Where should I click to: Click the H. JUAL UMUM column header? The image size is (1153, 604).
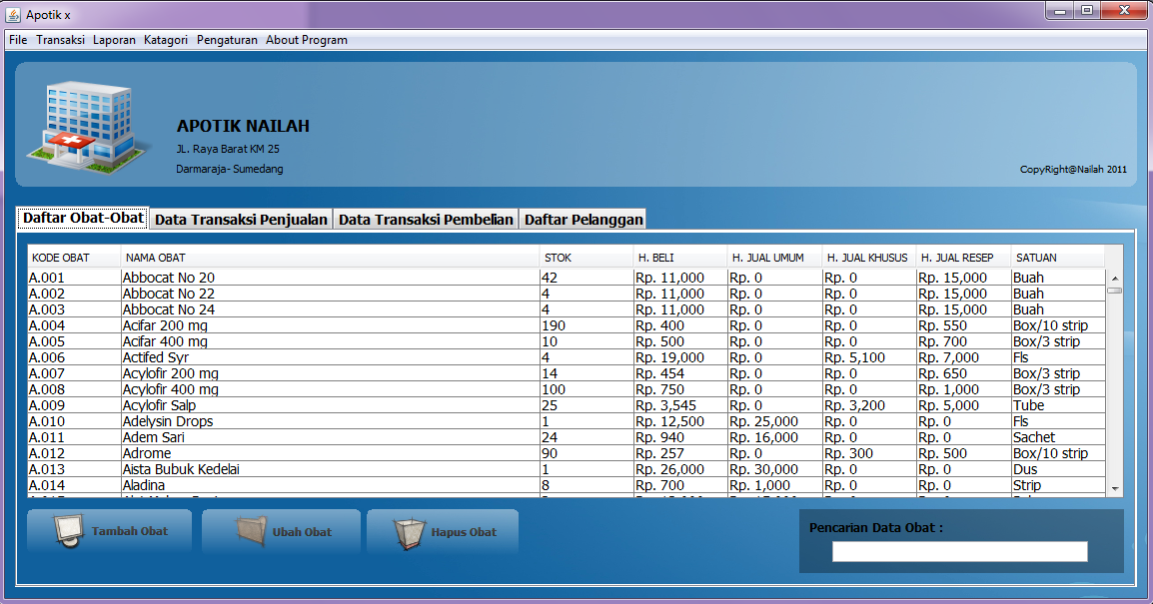pos(775,258)
